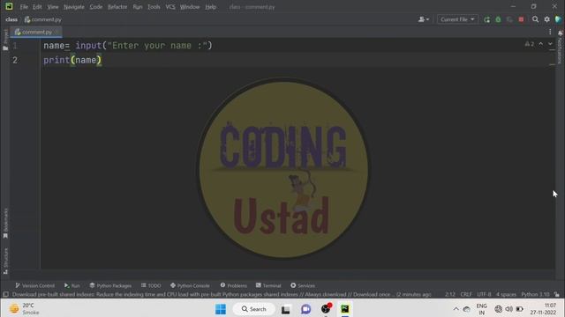Open the Refactor menu

[x=117, y=7]
